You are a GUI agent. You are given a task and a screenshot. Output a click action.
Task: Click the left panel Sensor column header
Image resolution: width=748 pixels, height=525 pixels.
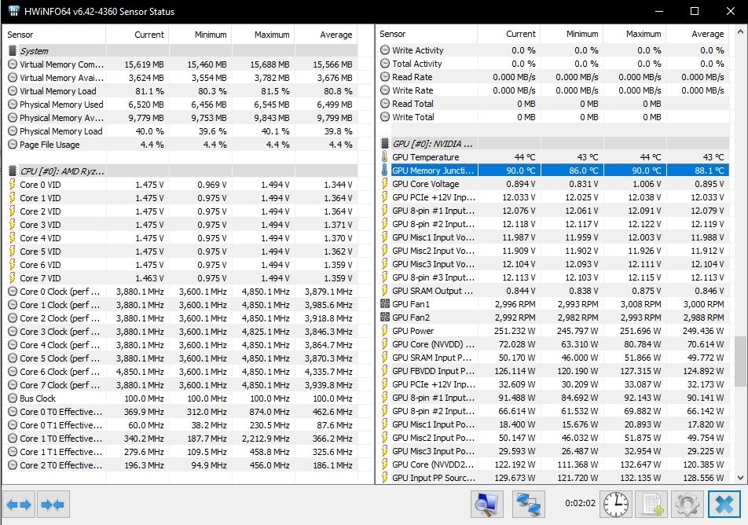tap(53, 35)
